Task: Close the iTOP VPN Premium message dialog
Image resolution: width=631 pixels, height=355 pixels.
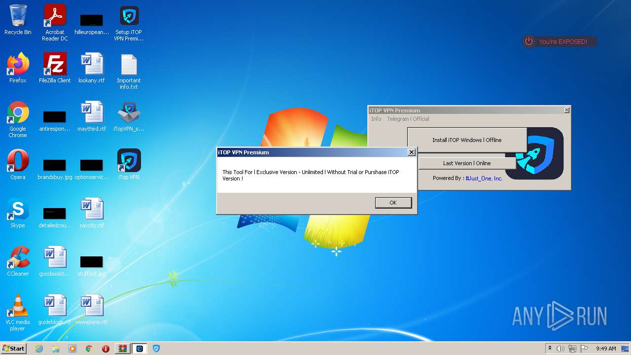Action: coord(412,152)
